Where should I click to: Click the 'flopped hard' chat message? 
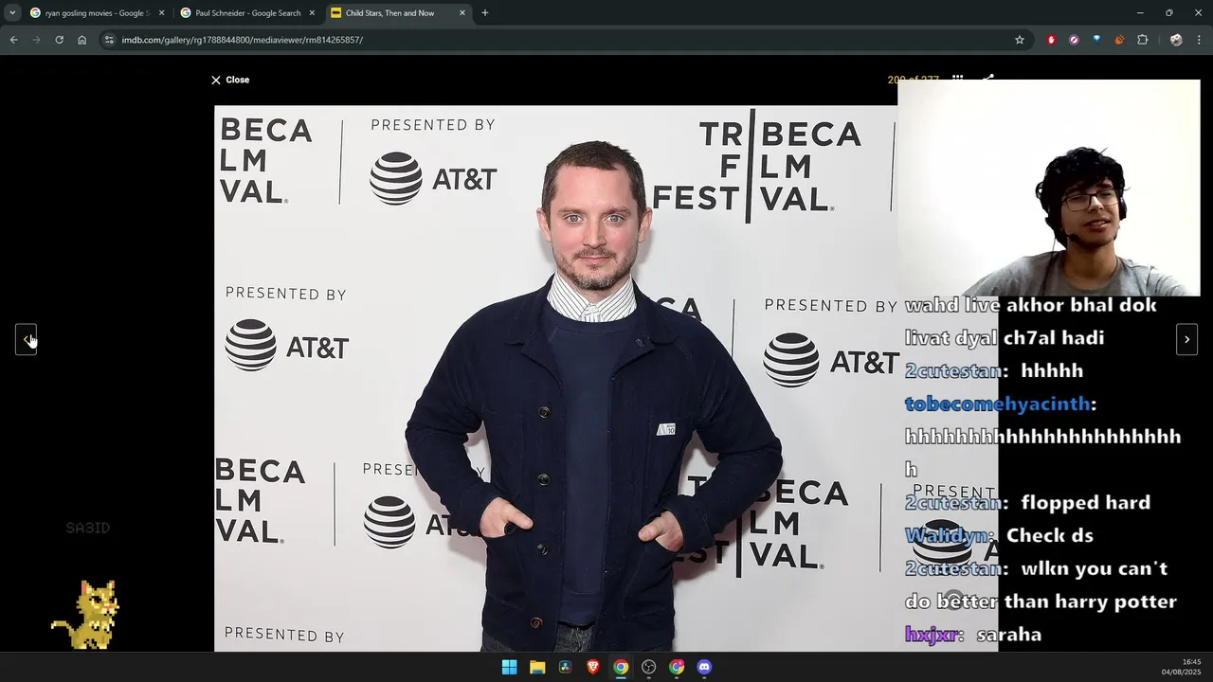click(1086, 502)
